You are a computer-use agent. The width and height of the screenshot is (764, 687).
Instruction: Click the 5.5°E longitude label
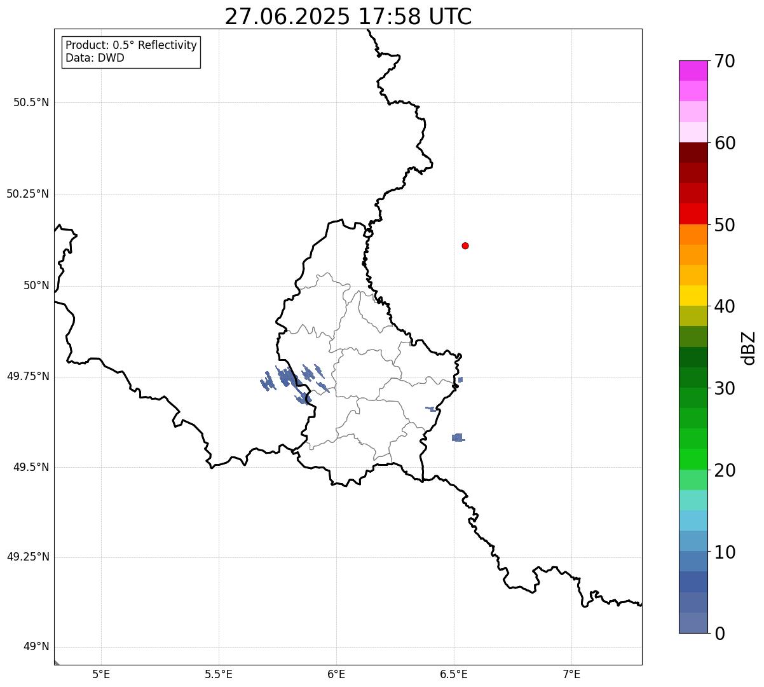(219, 674)
